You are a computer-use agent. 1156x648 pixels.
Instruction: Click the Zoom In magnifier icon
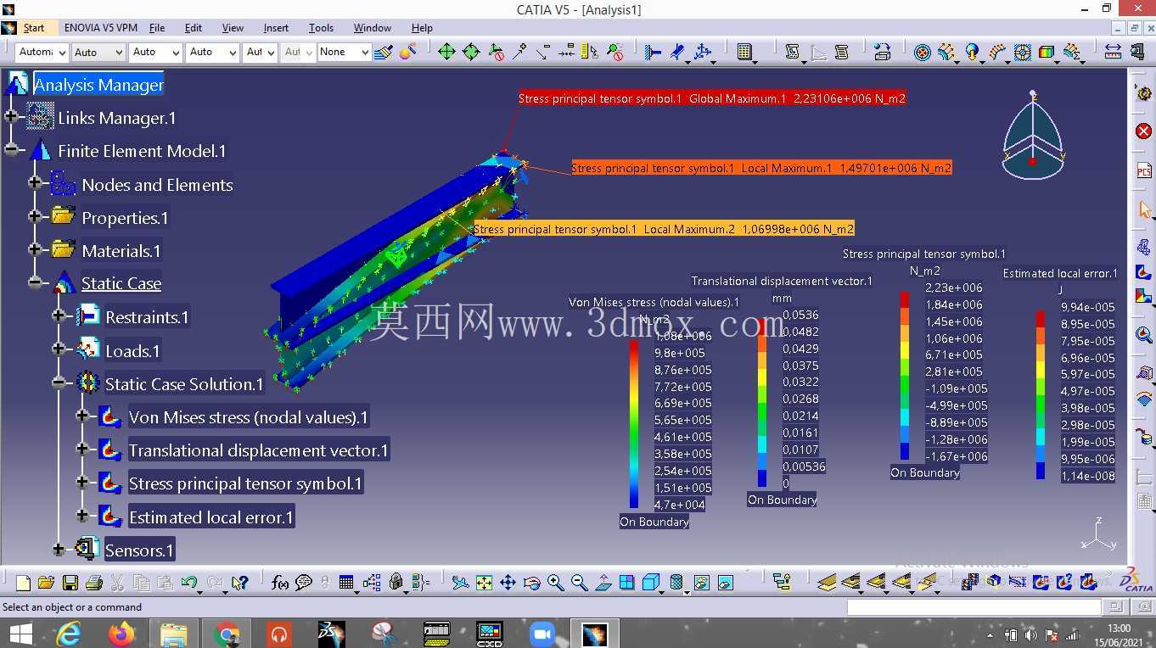click(556, 582)
